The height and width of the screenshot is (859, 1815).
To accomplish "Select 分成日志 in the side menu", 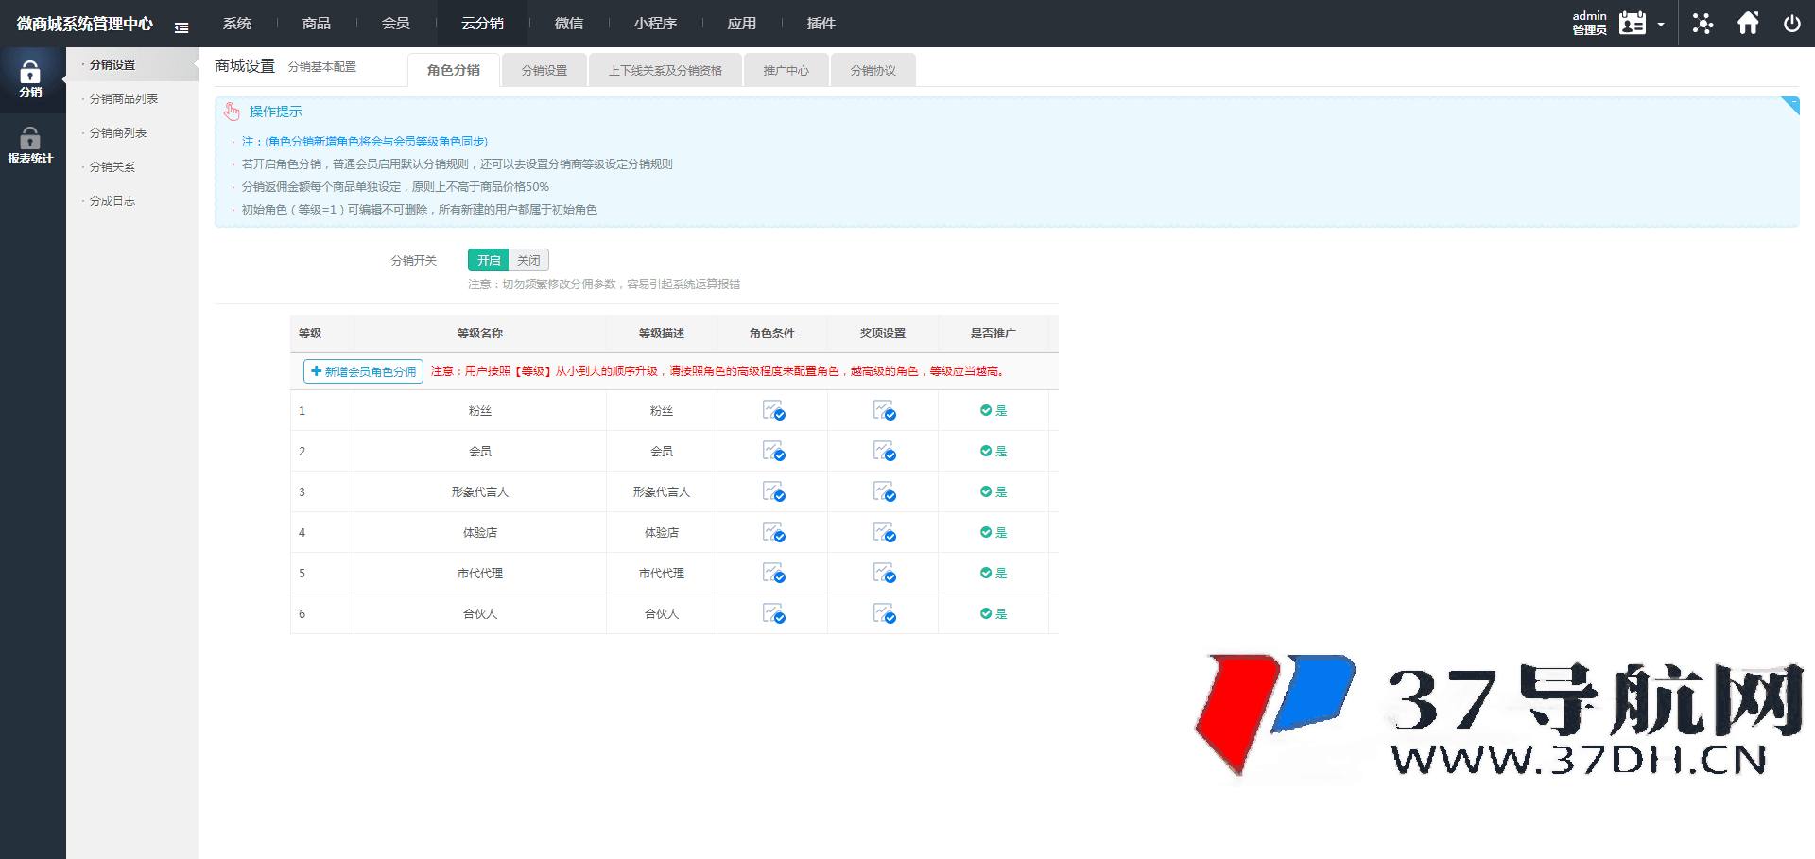I will 112,201.
